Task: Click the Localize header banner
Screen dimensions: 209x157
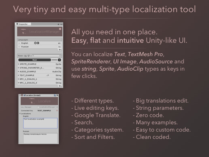Action: [x=39, y=101]
